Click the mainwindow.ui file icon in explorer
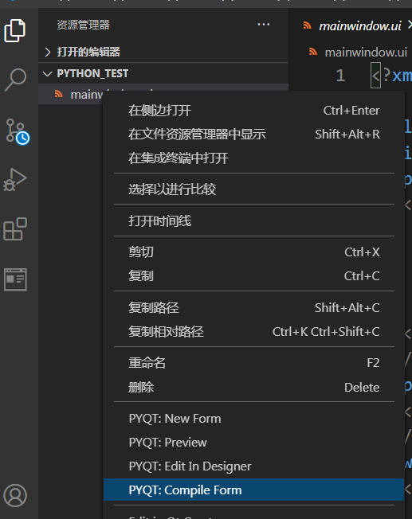The image size is (412, 519). pyautogui.click(x=59, y=94)
